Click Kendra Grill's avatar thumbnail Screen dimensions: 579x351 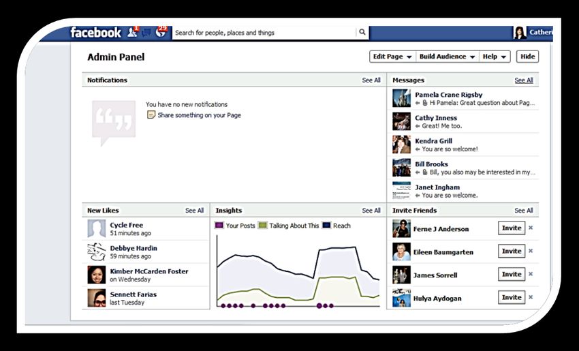point(401,144)
